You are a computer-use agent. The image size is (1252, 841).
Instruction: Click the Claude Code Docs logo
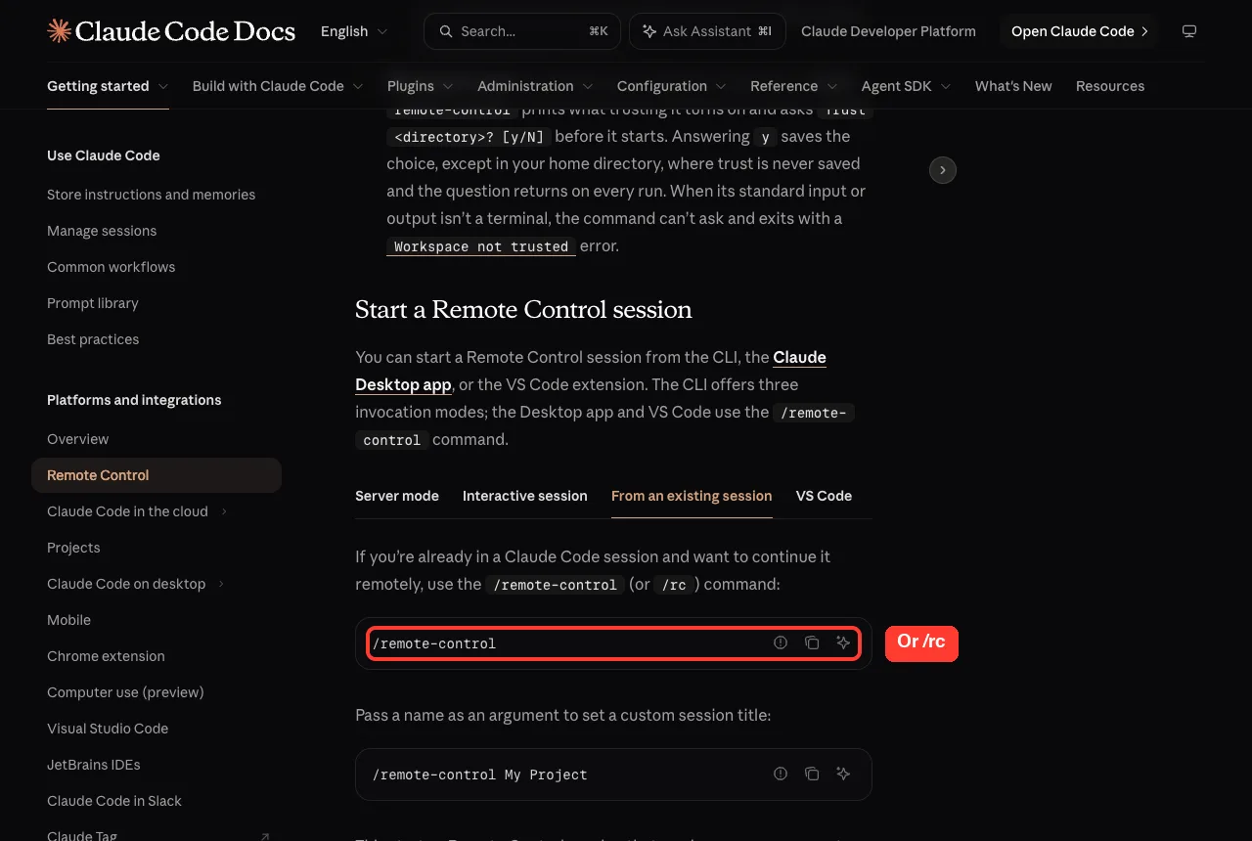[x=171, y=31]
